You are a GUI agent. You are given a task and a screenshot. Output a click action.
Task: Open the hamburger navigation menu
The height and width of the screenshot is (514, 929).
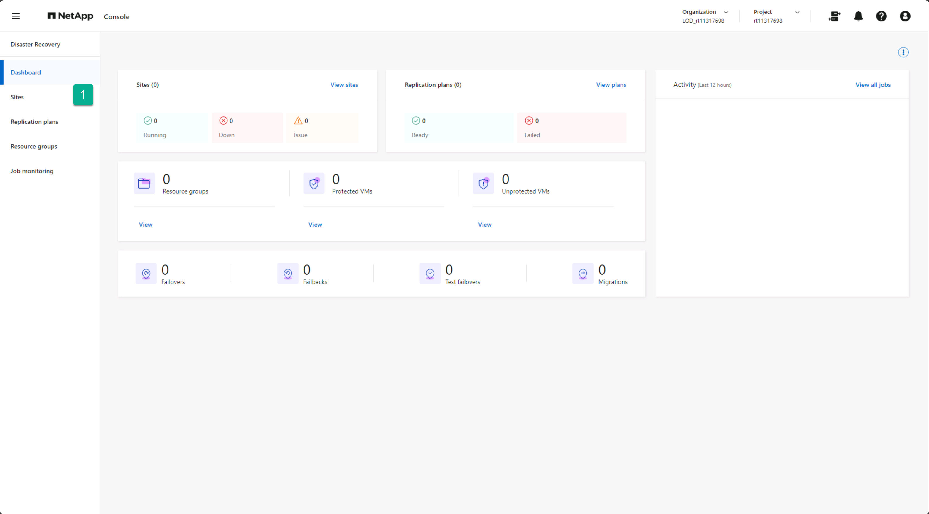(16, 16)
